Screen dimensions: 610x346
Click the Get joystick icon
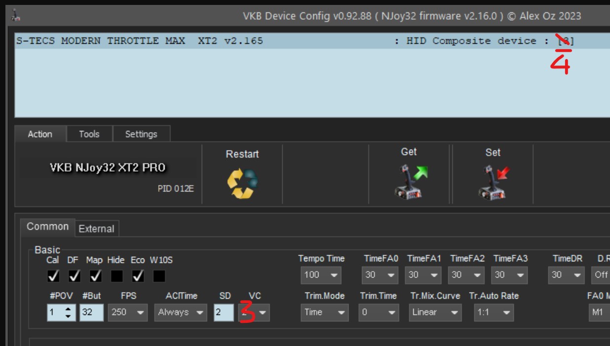coord(409,181)
